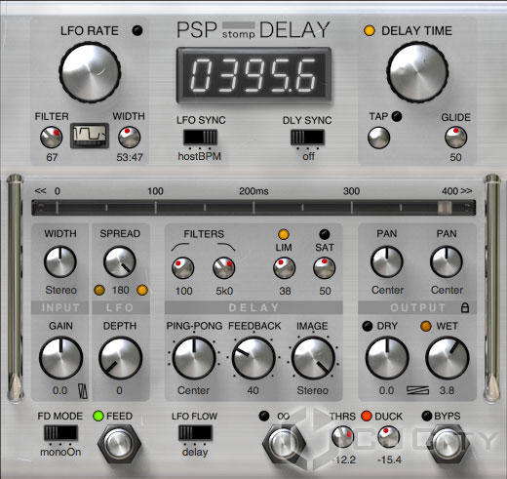Click the delay slider right arrows >>
The height and width of the screenshot is (479, 507).
pos(466,190)
